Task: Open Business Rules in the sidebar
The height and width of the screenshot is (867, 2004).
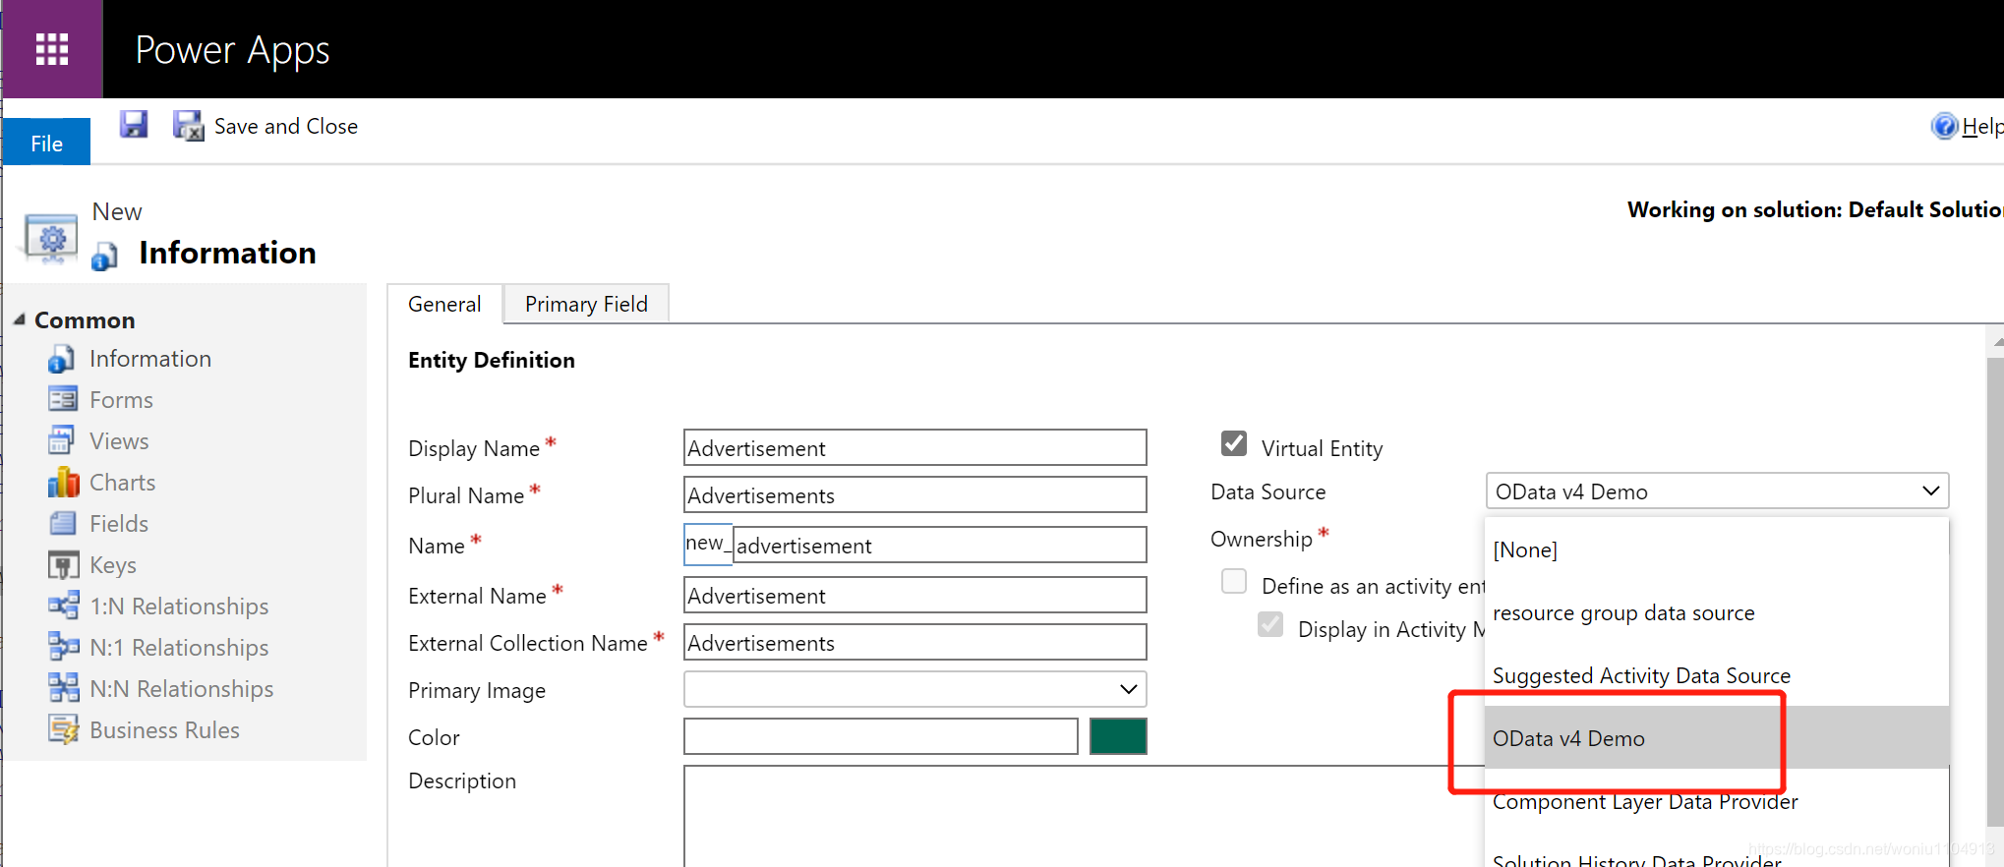Action: [164, 730]
